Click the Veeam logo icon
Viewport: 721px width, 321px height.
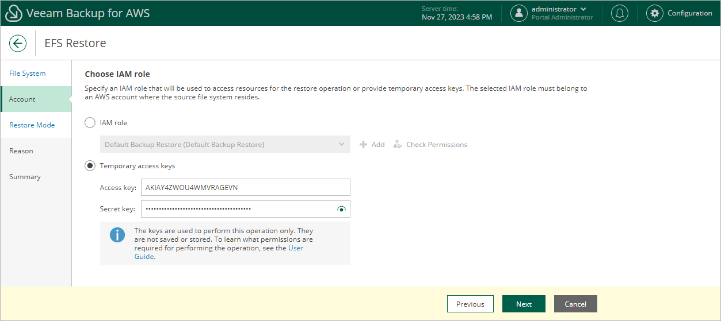click(13, 13)
